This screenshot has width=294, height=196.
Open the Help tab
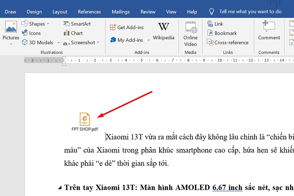point(192,12)
